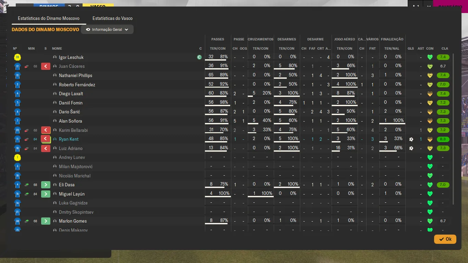
Task: Click the player icon beside Roberto Fernández
Action: coord(55,85)
